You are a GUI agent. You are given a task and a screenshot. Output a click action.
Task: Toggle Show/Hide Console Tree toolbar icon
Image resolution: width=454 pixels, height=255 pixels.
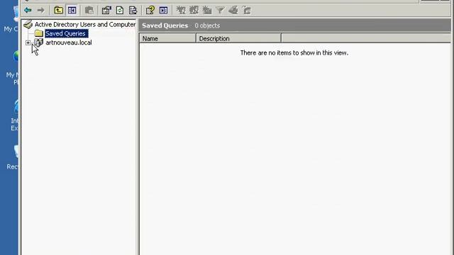(x=72, y=11)
